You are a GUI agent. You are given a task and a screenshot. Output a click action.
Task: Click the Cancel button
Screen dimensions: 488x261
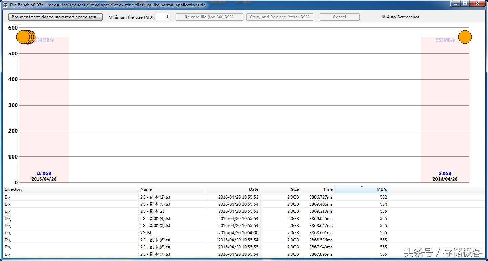click(340, 17)
